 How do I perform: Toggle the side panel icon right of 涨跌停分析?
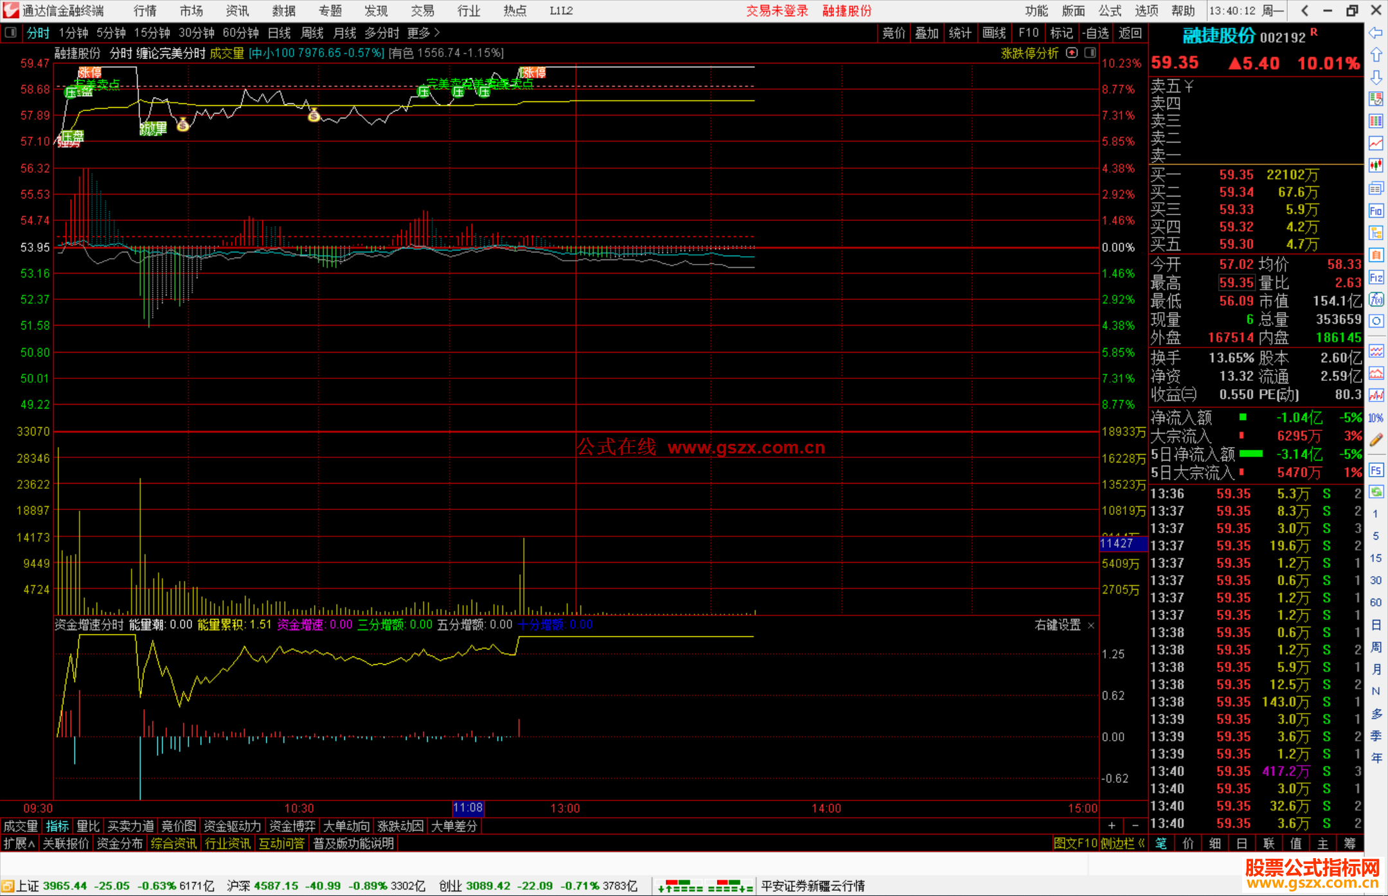[1090, 53]
